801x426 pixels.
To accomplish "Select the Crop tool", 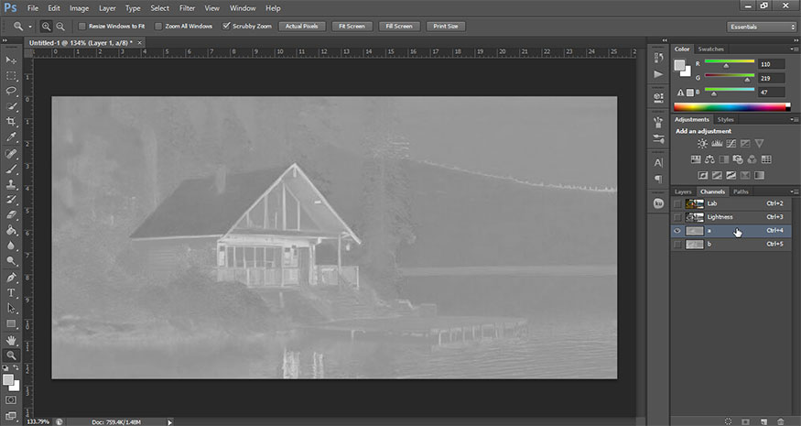I will (12, 123).
